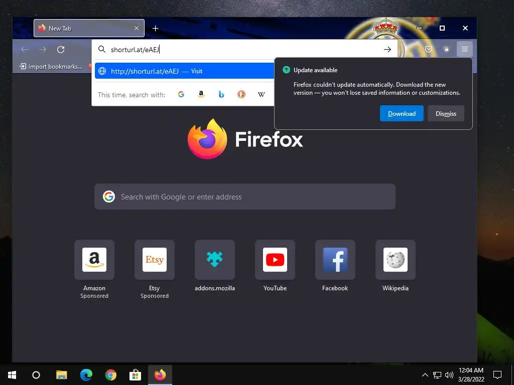Viewport: 514px width, 385px height.
Task: Go forward one page
Action: coord(43,50)
